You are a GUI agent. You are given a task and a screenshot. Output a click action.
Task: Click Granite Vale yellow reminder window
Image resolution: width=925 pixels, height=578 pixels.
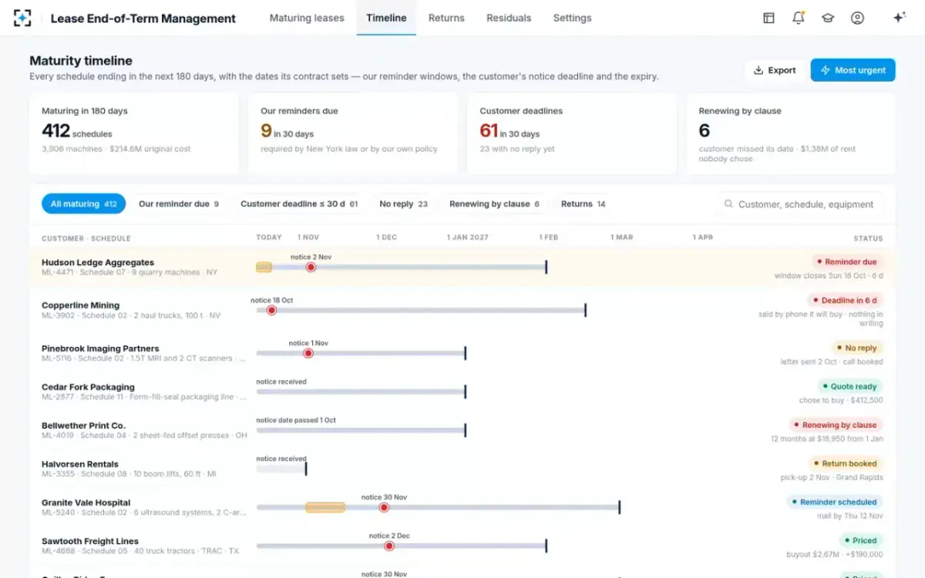325,508
